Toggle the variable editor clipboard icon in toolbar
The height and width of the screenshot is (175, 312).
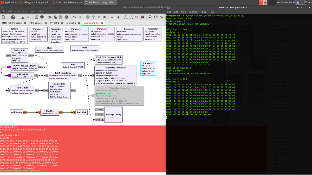point(36,17)
